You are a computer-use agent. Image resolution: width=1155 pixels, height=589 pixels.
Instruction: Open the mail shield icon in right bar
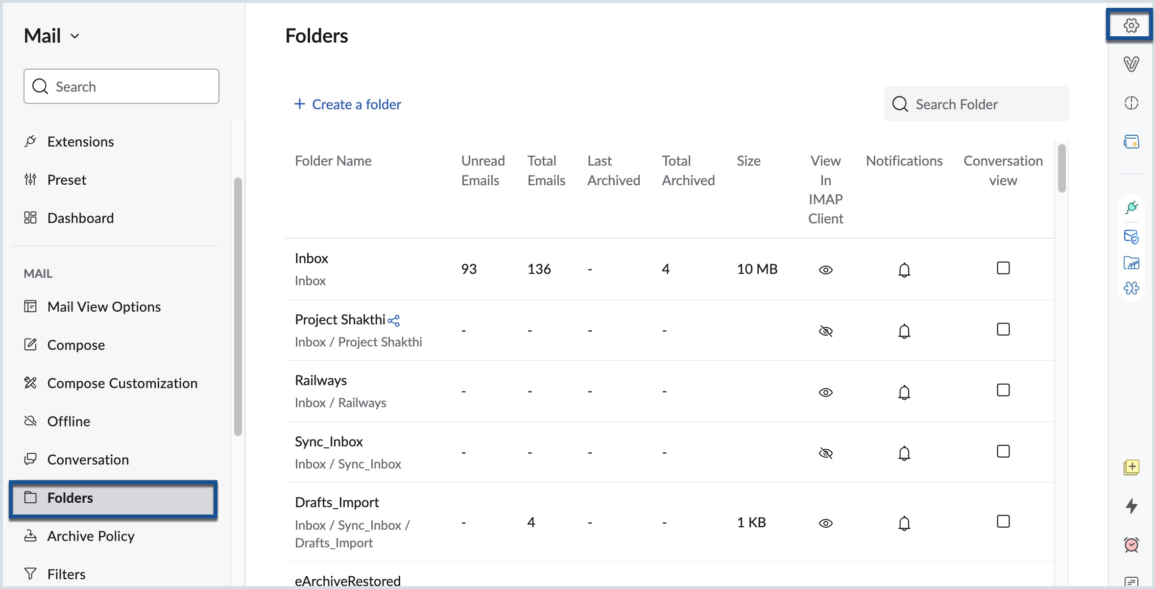[1131, 237]
